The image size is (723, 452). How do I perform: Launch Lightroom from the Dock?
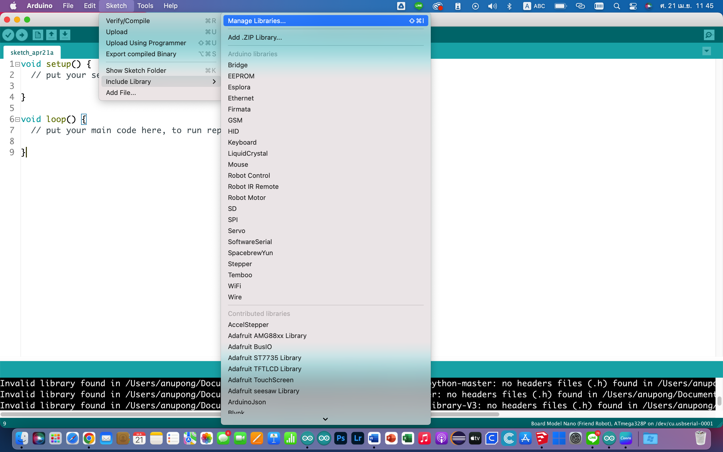pyautogui.click(x=358, y=438)
